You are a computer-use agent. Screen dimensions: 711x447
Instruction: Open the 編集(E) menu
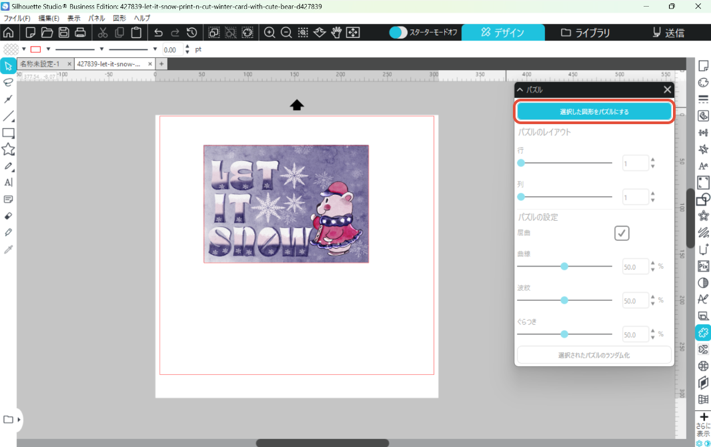click(49, 18)
